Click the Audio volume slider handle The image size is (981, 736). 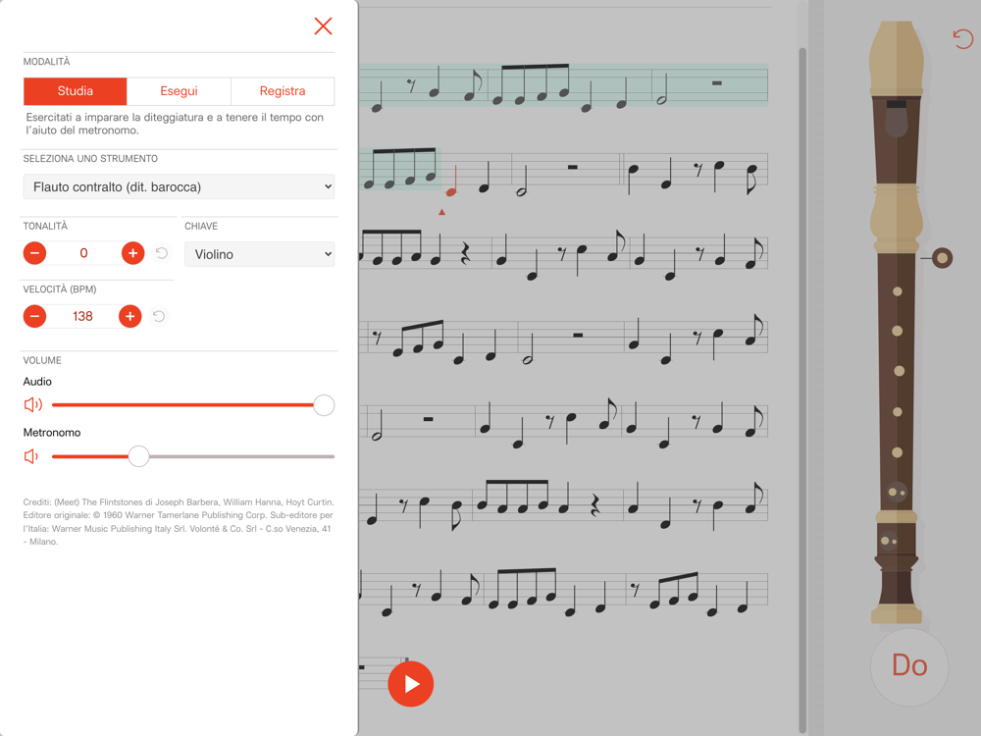click(324, 405)
